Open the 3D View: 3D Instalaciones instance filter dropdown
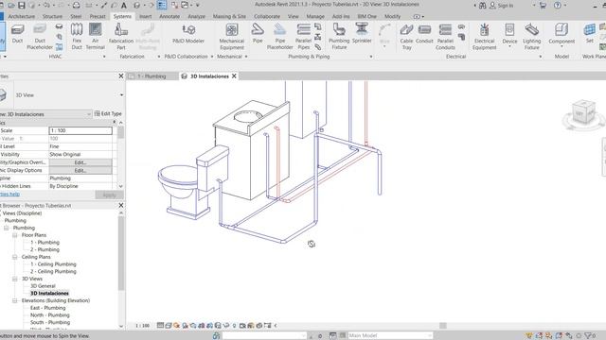The width and height of the screenshot is (606, 340). pos(89,114)
